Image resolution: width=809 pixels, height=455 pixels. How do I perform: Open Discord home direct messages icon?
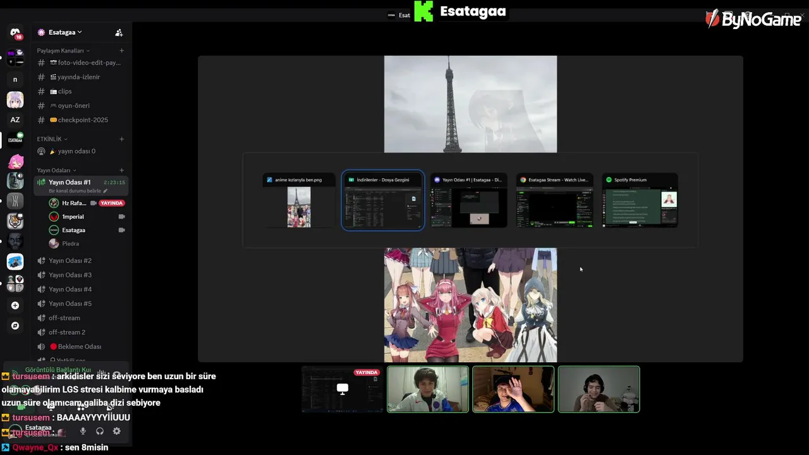15,32
